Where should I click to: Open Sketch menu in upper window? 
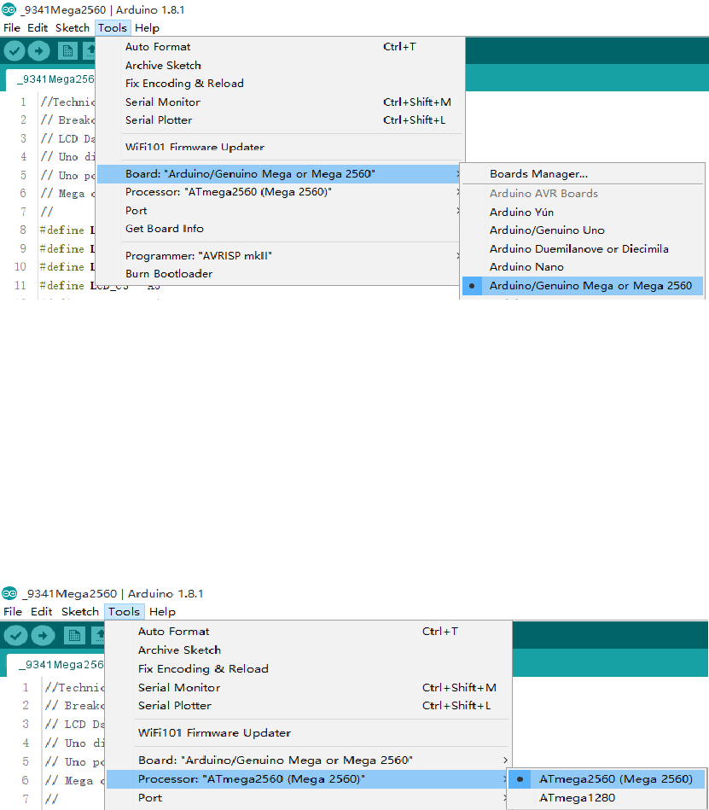click(73, 28)
